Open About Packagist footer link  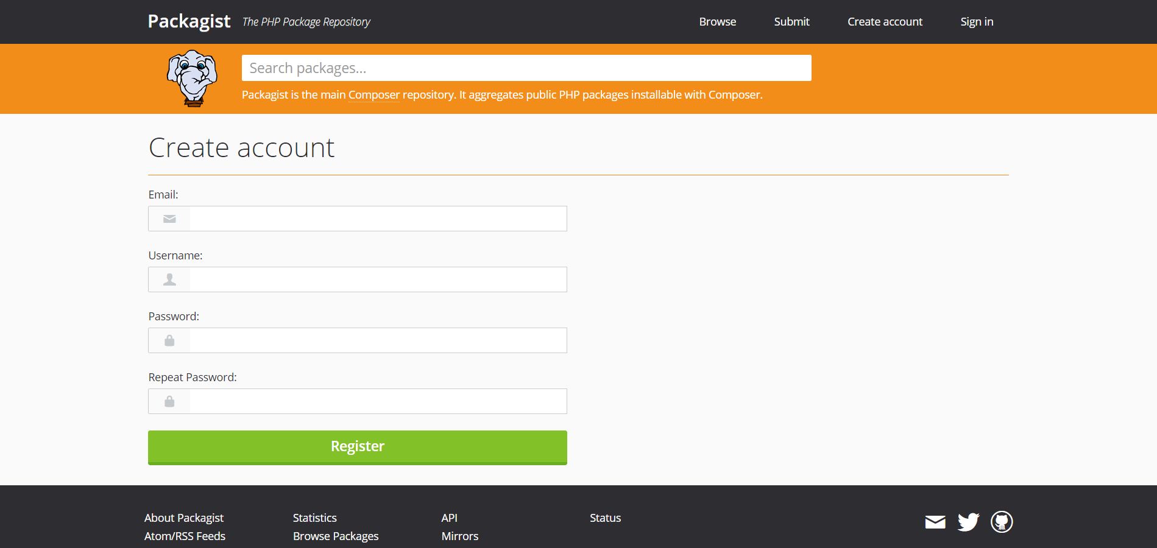[184, 518]
